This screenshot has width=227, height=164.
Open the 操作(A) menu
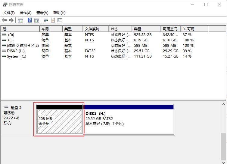[26, 13]
